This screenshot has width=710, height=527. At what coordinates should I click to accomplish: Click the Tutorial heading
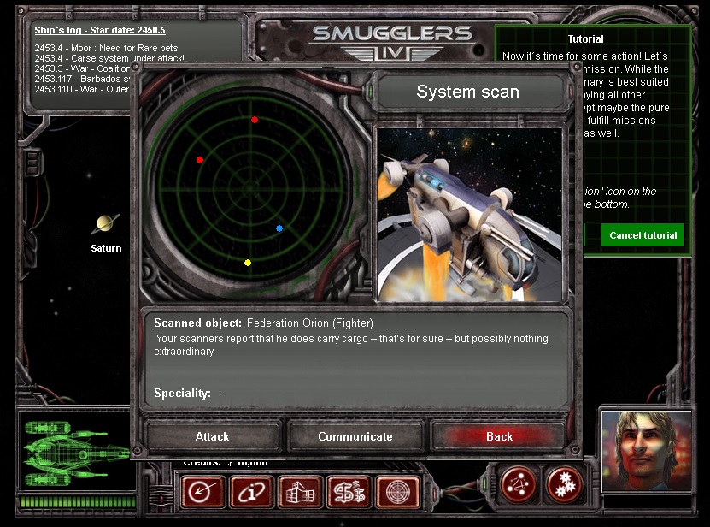pos(585,39)
